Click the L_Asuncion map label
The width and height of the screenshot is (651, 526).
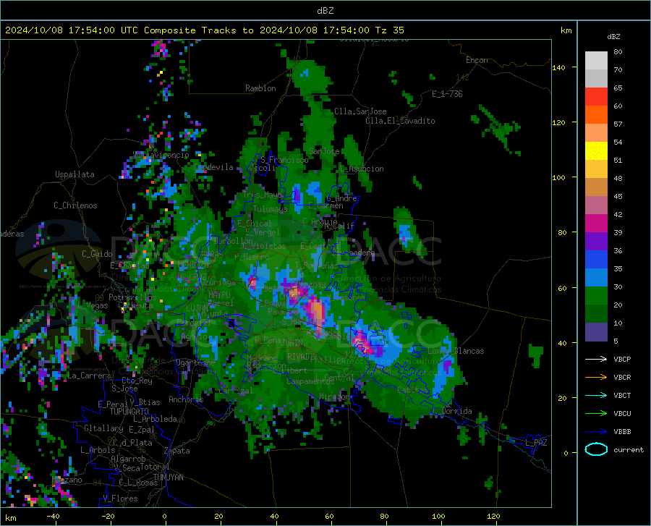[362, 169]
